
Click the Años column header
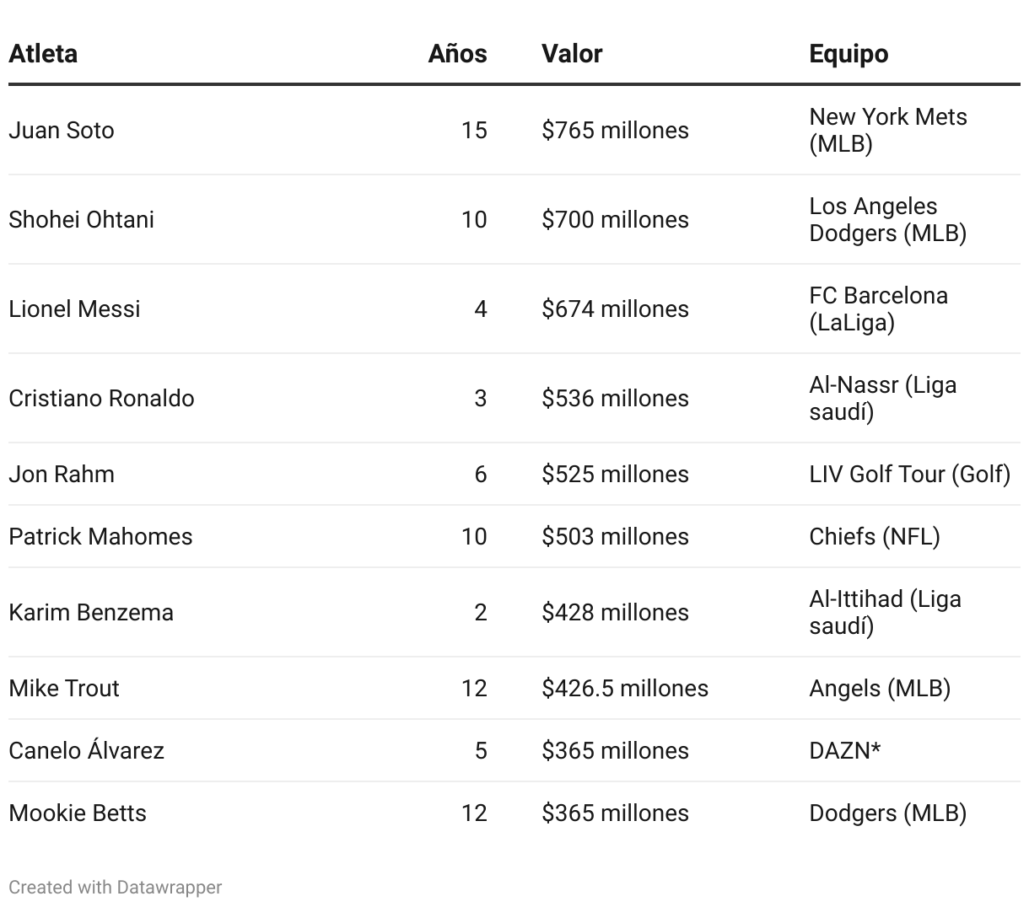(x=457, y=53)
